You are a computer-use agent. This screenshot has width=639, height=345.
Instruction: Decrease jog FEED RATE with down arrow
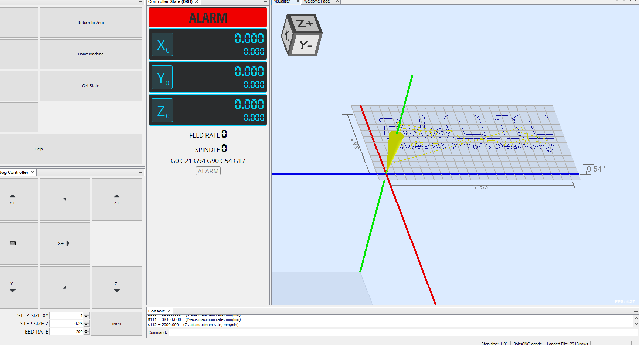(86, 333)
